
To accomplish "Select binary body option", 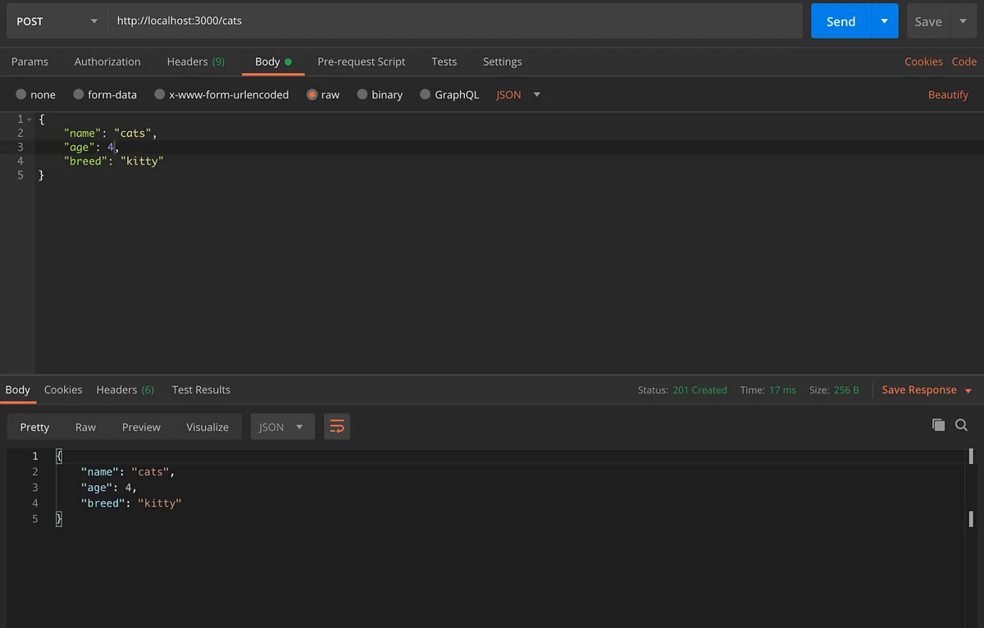I will point(380,95).
